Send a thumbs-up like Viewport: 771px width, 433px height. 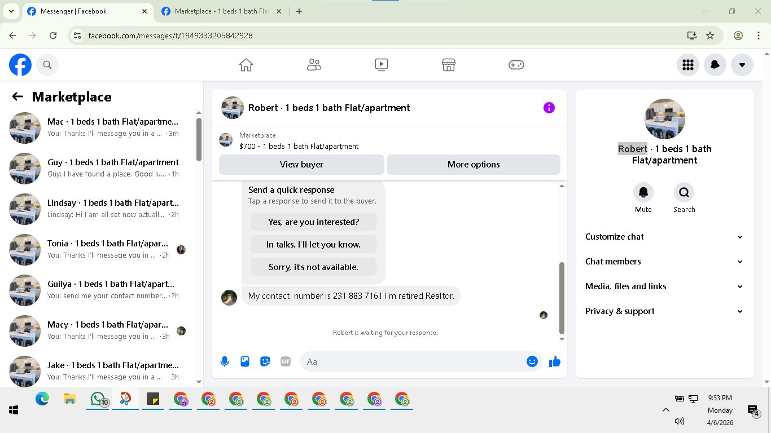coord(555,361)
